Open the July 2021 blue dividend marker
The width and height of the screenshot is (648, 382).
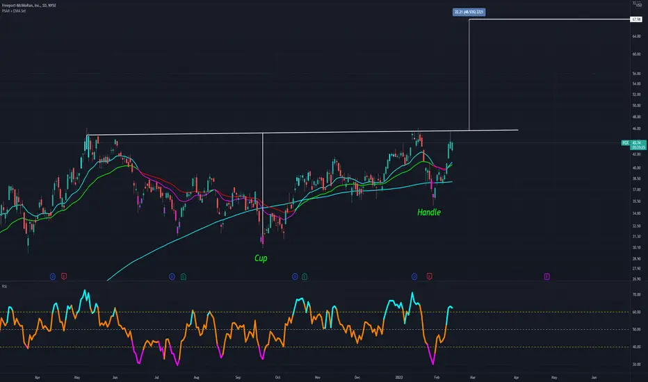[x=172, y=276]
